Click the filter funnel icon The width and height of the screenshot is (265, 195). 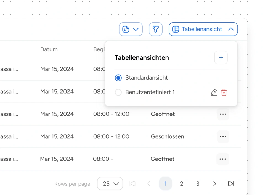click(156, 29)
